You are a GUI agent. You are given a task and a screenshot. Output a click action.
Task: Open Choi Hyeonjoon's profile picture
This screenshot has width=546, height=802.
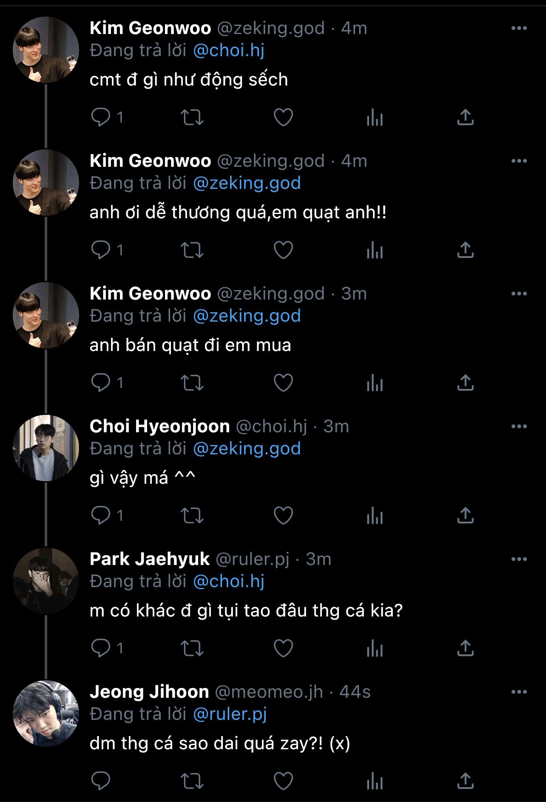(45, 448)
